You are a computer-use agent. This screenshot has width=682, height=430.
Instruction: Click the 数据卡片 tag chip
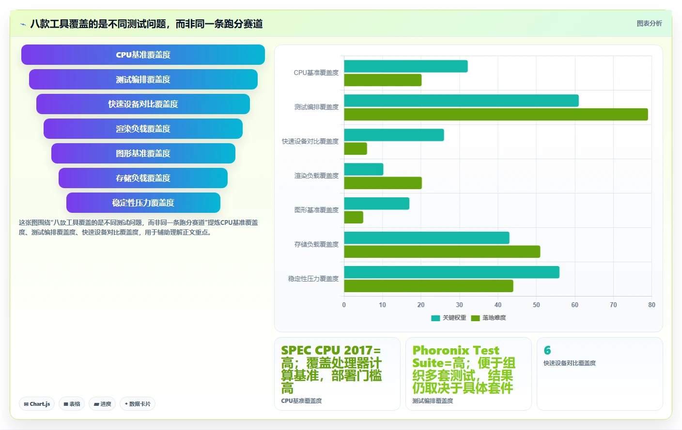tap(138, 404)
